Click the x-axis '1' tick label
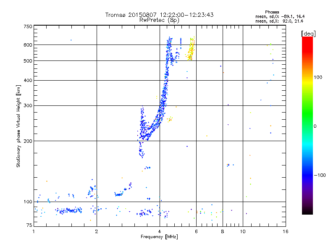 coord(34,231)
